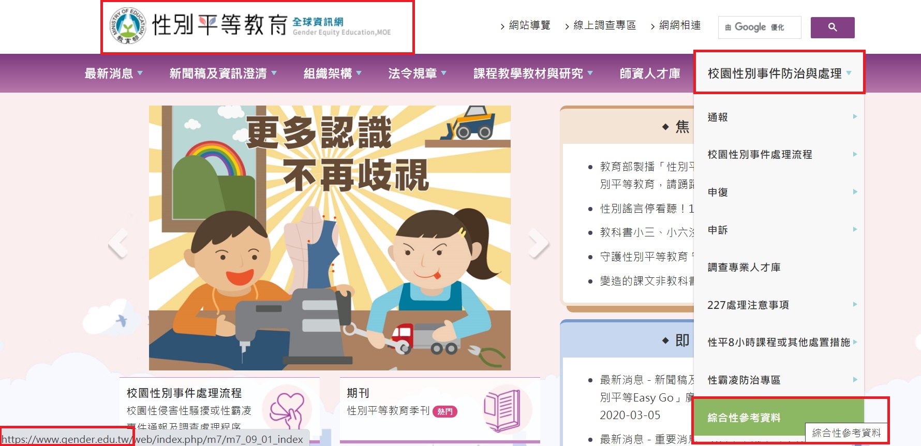921x446 pixels.
Task: Open the 最新消息 dropdown menu
Action: coord(113,73)
